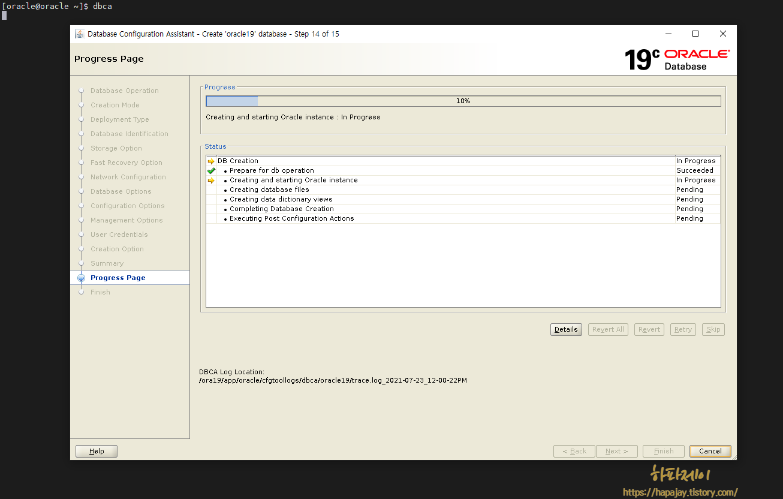Screen dimensions: 783x499
Task: Click the yellow arrow beside Creating and starting Oracle instance
Action: (x=211, y=181)
